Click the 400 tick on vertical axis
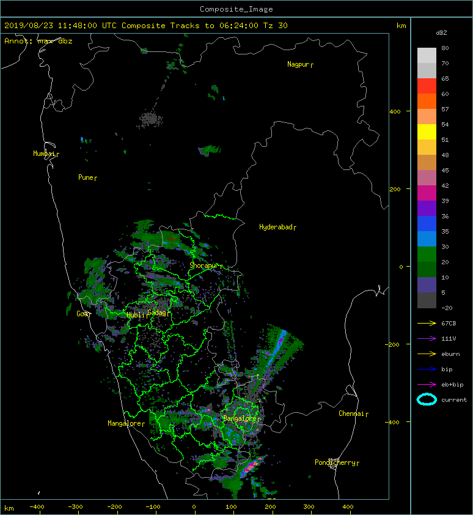 (395, 112)
